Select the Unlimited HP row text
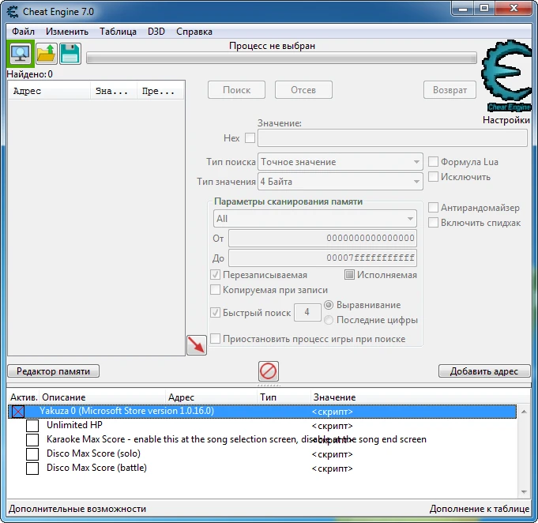Viewport: 538px width, 523px height. click(74, 425)
